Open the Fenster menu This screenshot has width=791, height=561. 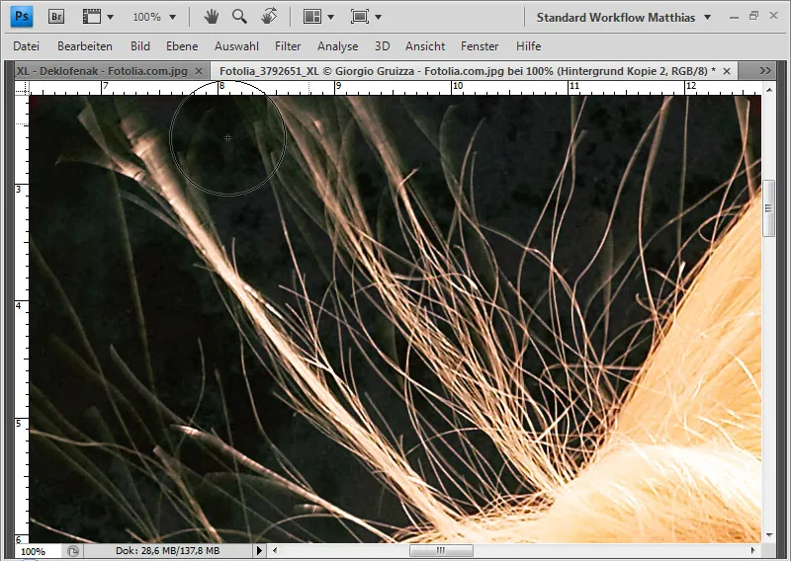(x=480, y=46)
